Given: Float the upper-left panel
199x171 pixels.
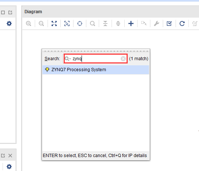Looking at the screenshot, I should click(x=10, y=12).
